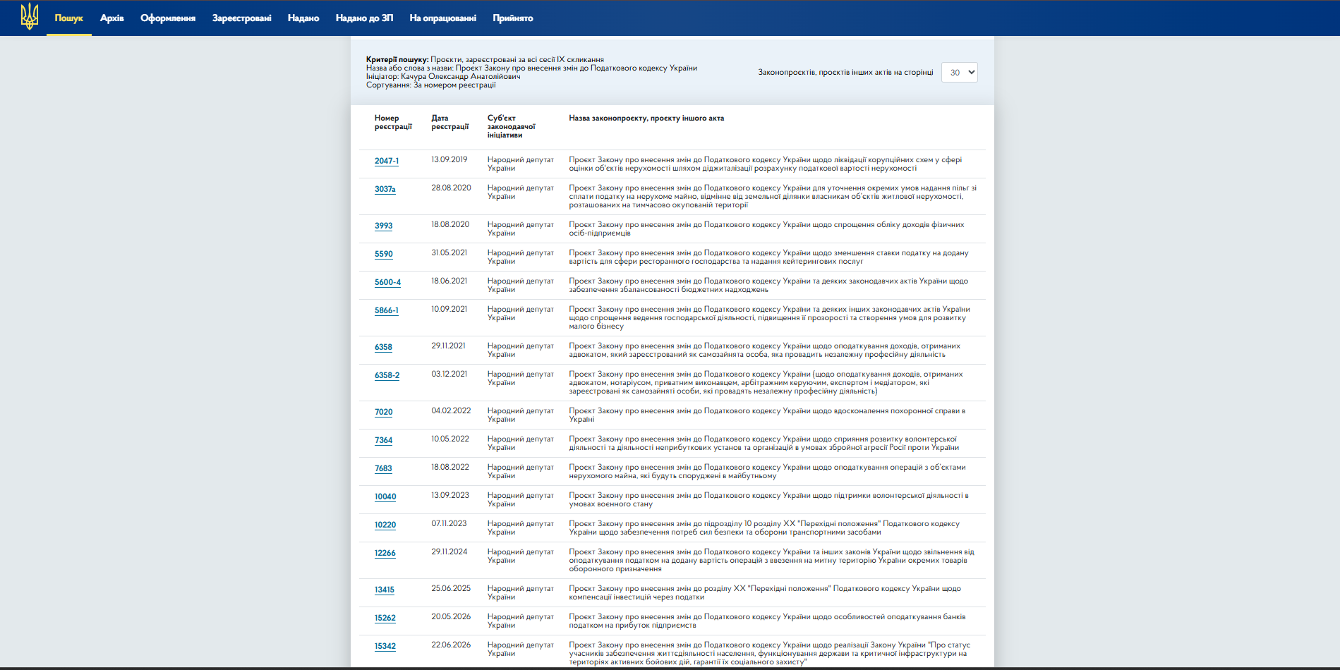View draft law 13415
Image resolution: width=1340 pixels, height=670 pixels.
point(385,590)
